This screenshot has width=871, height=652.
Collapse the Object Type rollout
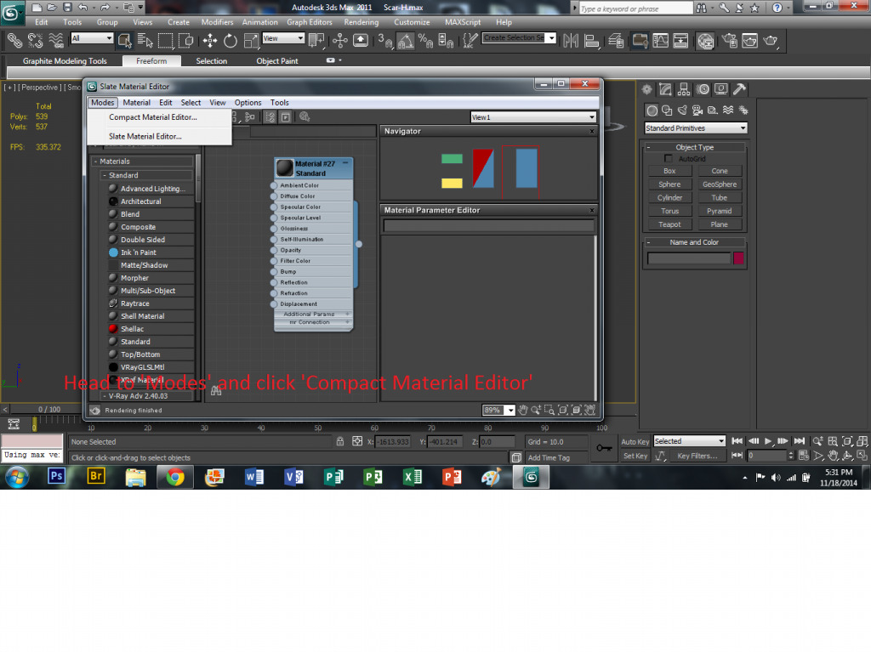[x=648, y=148]
